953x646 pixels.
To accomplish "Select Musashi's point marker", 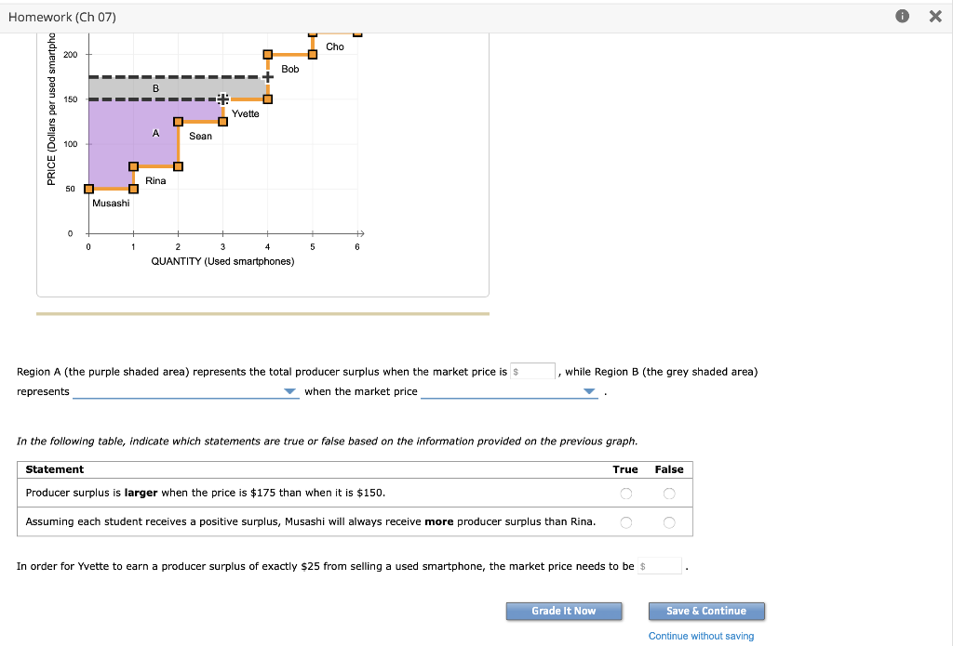I will [x=87, y=188].
